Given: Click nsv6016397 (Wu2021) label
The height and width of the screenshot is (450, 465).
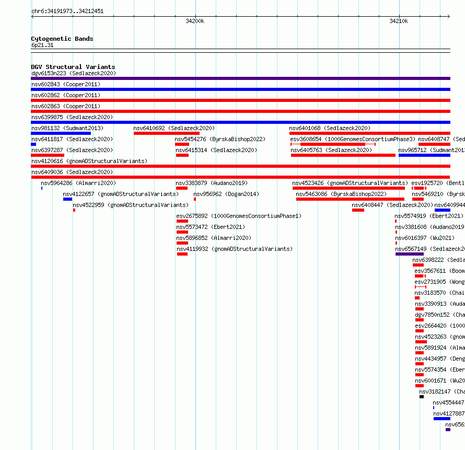Looking at the screenshot, I should 425,238.
